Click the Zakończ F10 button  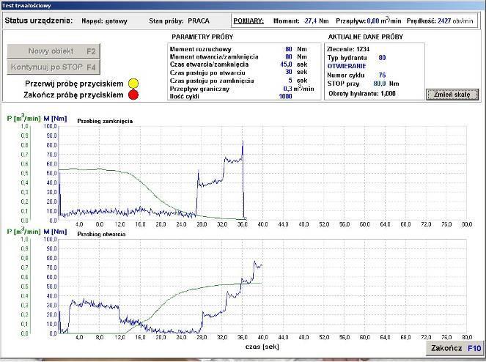(x=456, y=348)
